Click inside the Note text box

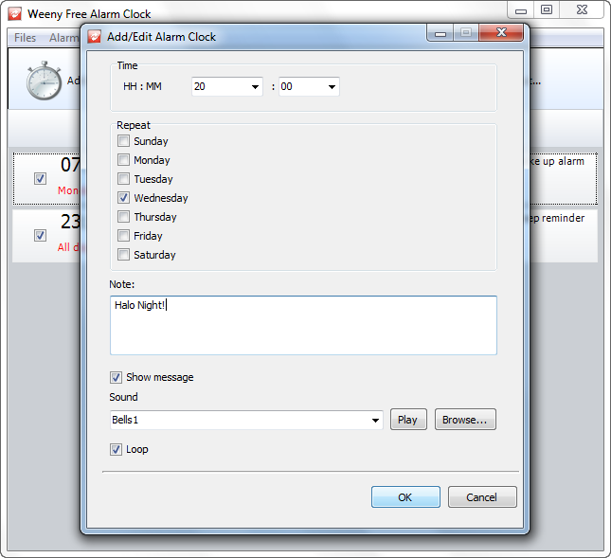tap(303, 327)
